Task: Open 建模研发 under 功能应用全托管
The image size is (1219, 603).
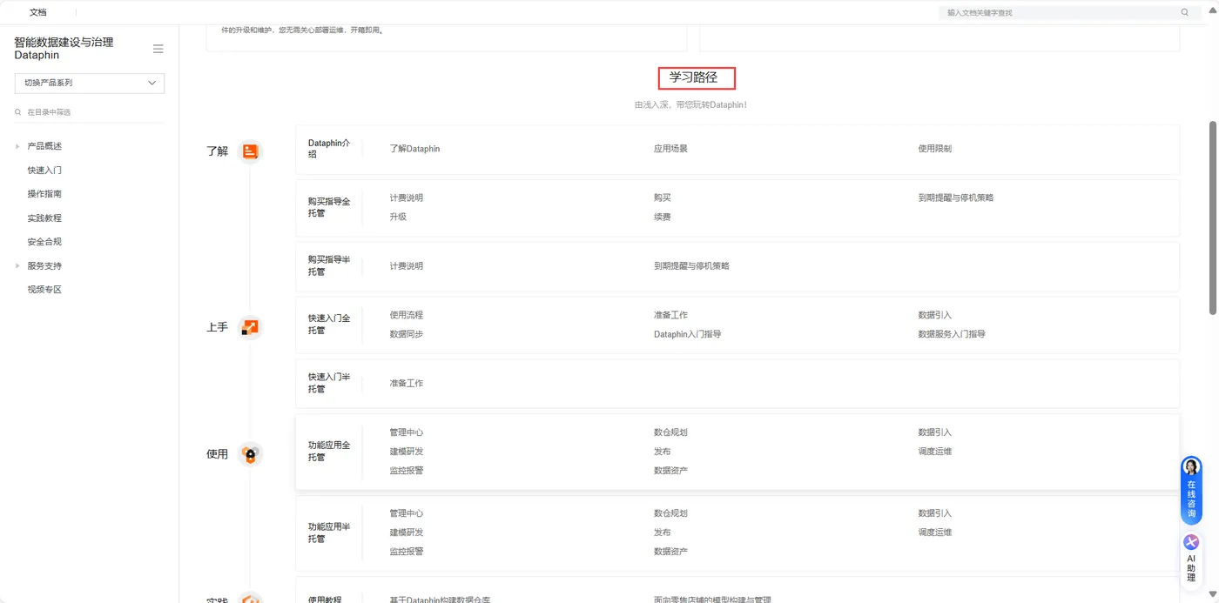Action: (x=407, y=452)
